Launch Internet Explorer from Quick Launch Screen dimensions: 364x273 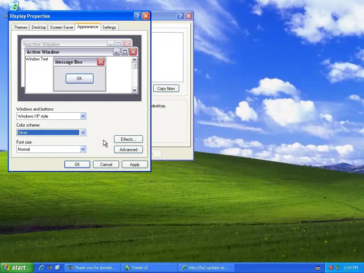pos(42,268)
